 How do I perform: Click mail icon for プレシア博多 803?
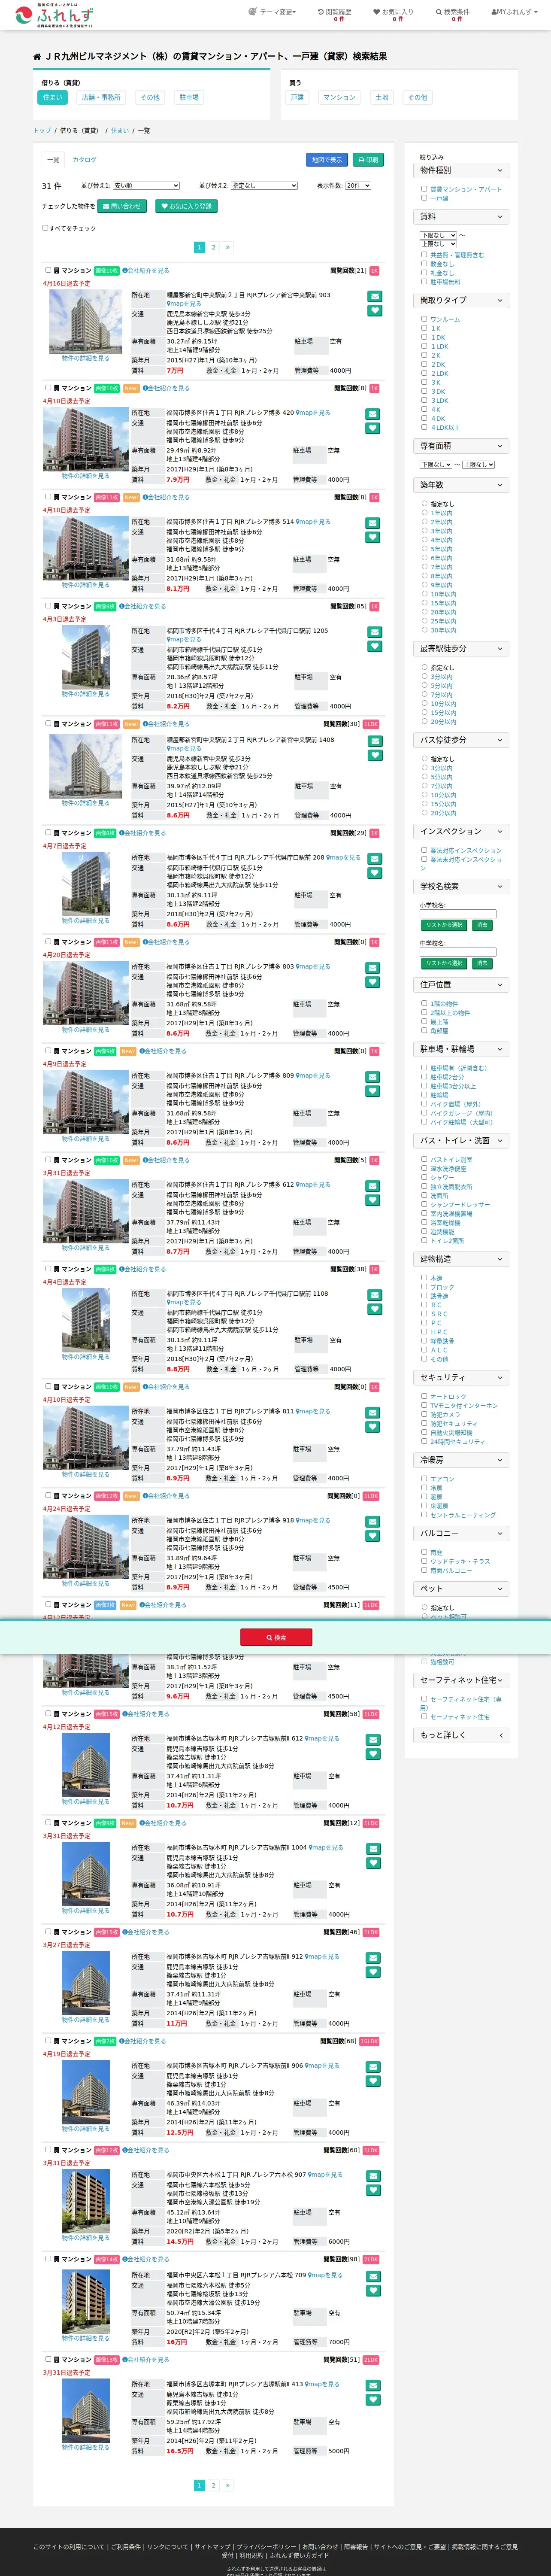372,968
